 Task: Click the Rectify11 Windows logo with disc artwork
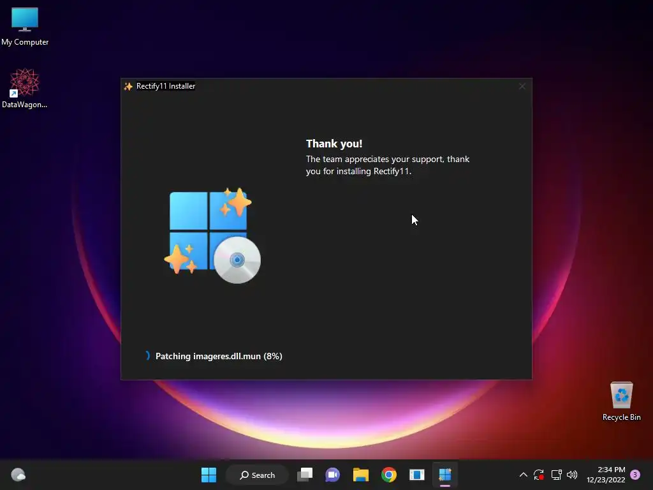pos(212,235)
